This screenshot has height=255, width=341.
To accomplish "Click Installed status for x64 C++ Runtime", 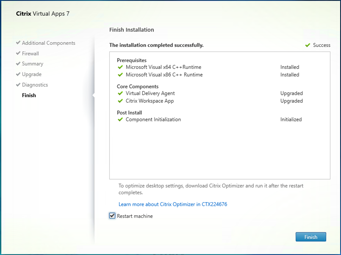I will click(x=290, y=67).
